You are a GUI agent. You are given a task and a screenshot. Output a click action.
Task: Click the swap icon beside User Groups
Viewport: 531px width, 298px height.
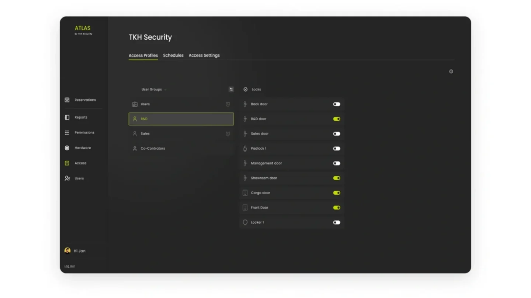point(231,89)
